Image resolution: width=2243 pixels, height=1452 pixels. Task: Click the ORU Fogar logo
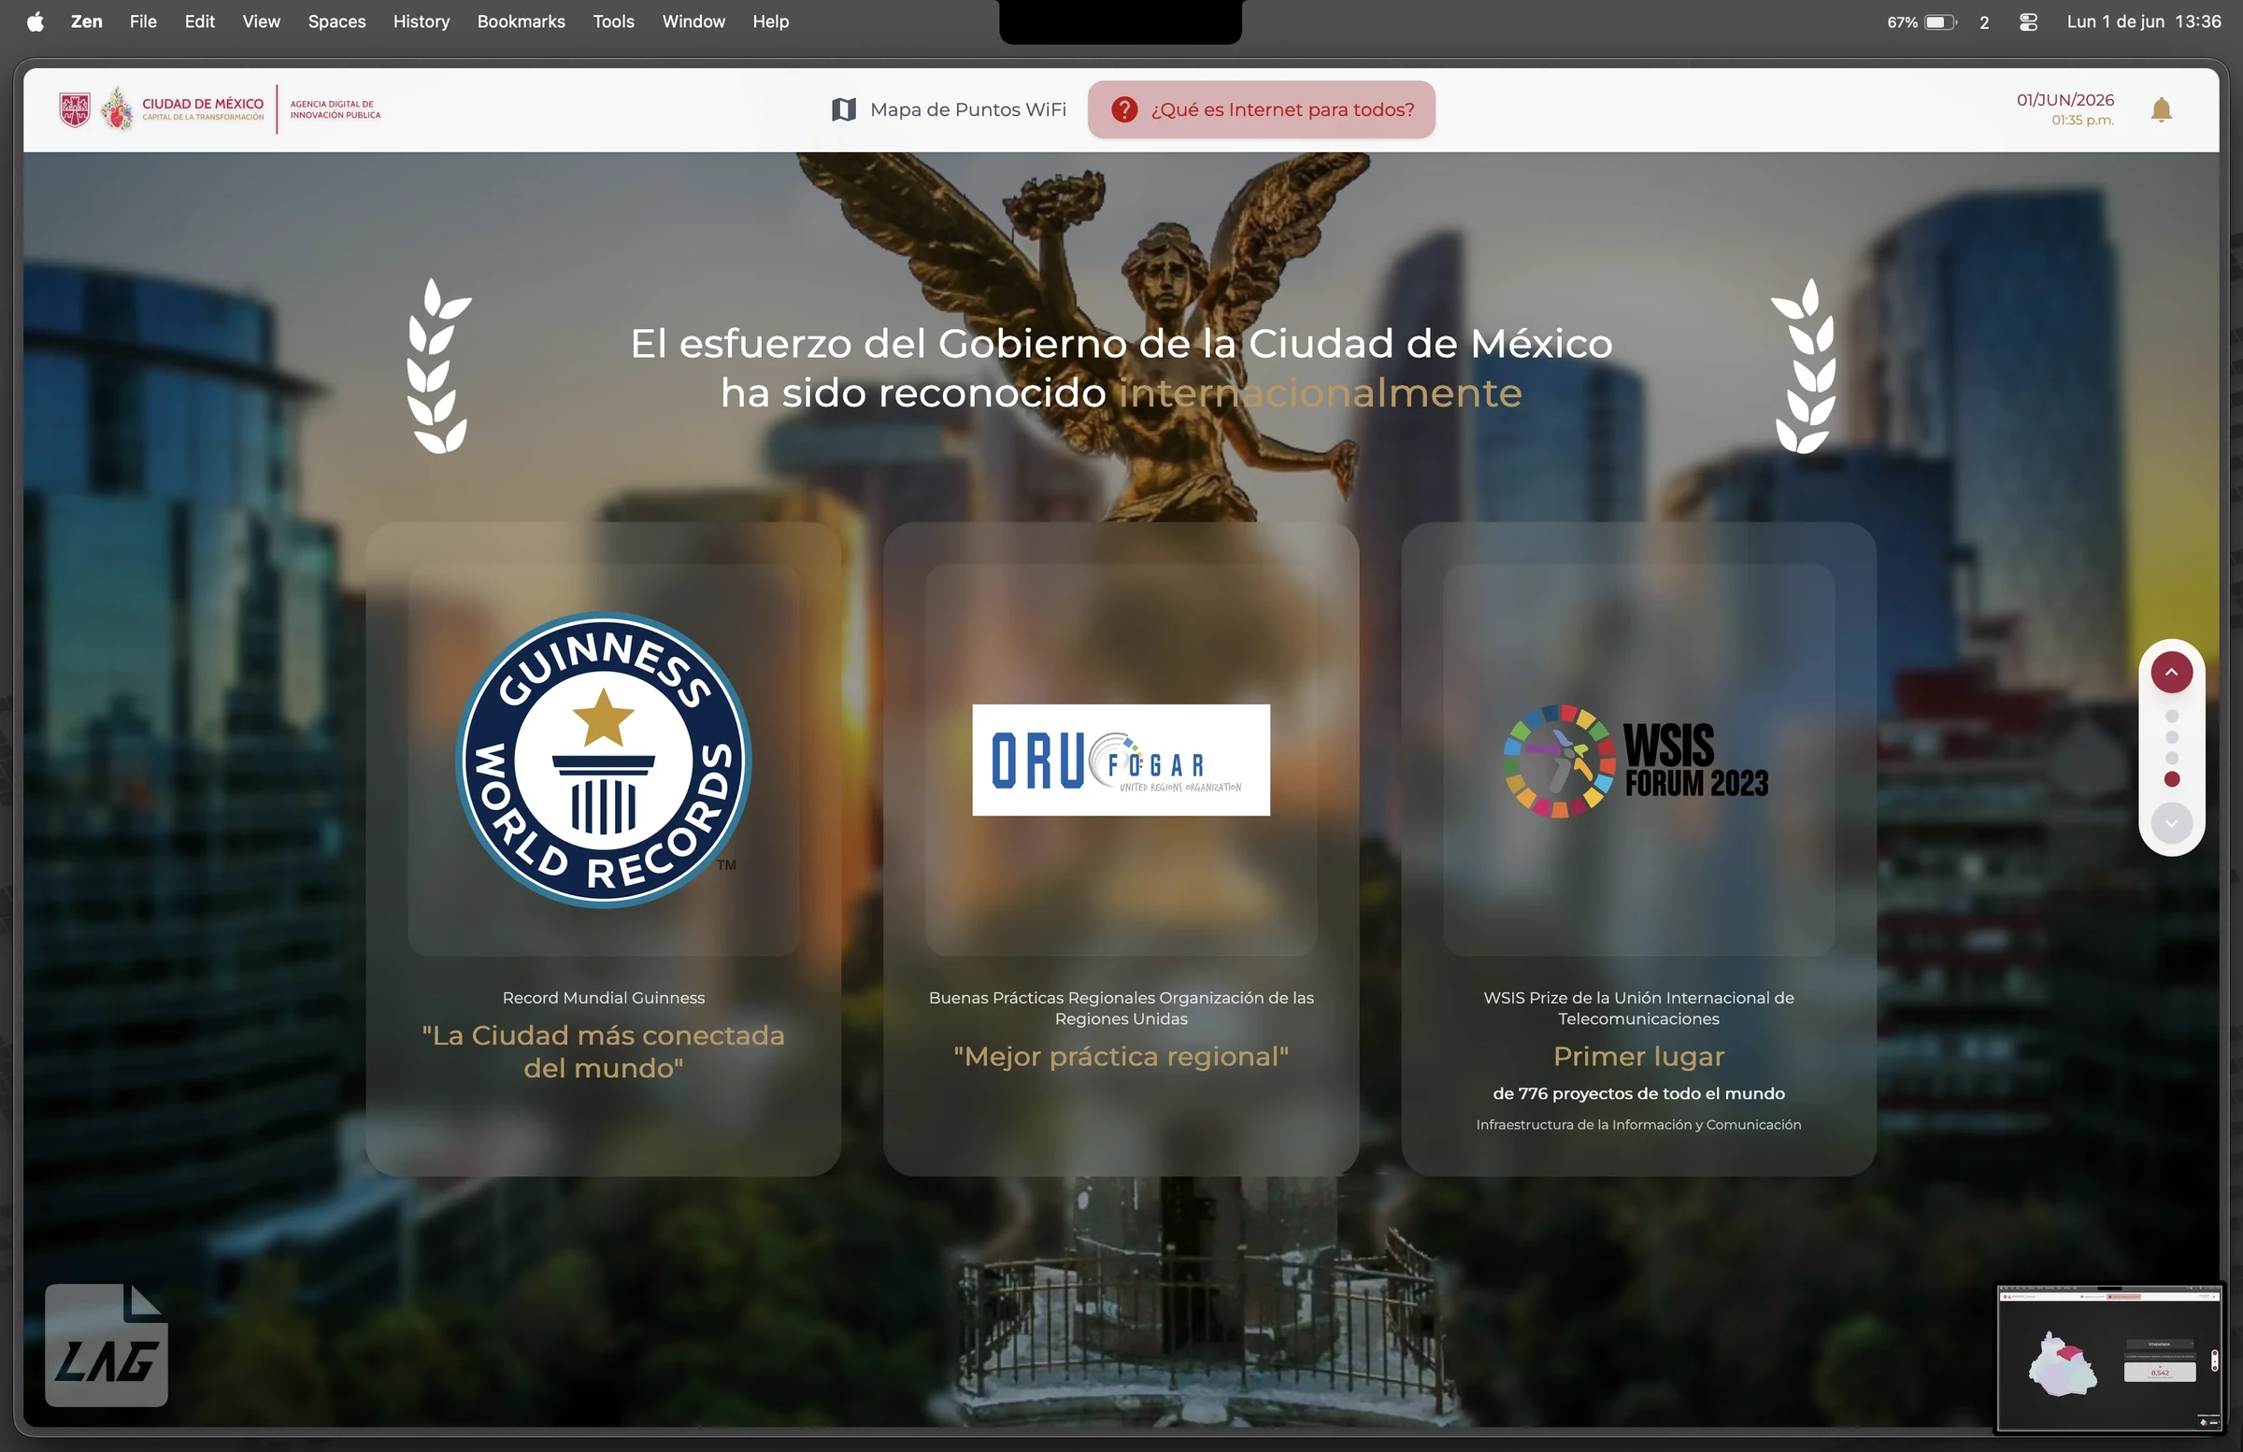[x=1121, y=760]
